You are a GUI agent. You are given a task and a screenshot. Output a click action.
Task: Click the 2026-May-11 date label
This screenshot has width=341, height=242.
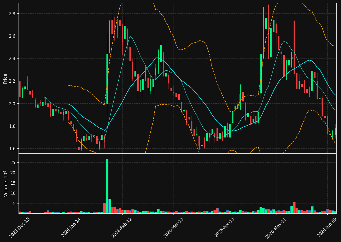pyautogui.click(x=276, y=228)
